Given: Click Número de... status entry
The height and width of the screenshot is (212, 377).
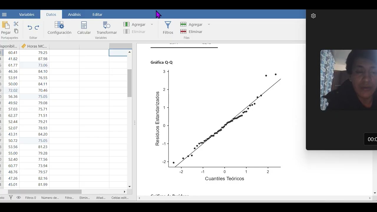Looking at the screenshot, I should [x=50, y=198].
